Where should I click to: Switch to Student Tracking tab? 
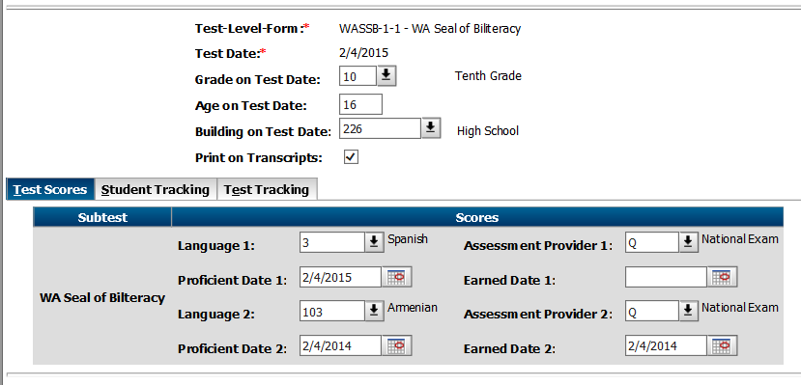pyautogui.click(x=156, y=189)
